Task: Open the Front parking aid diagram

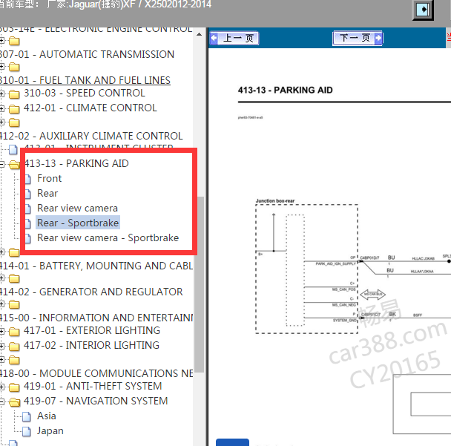Action: [49, 178]
